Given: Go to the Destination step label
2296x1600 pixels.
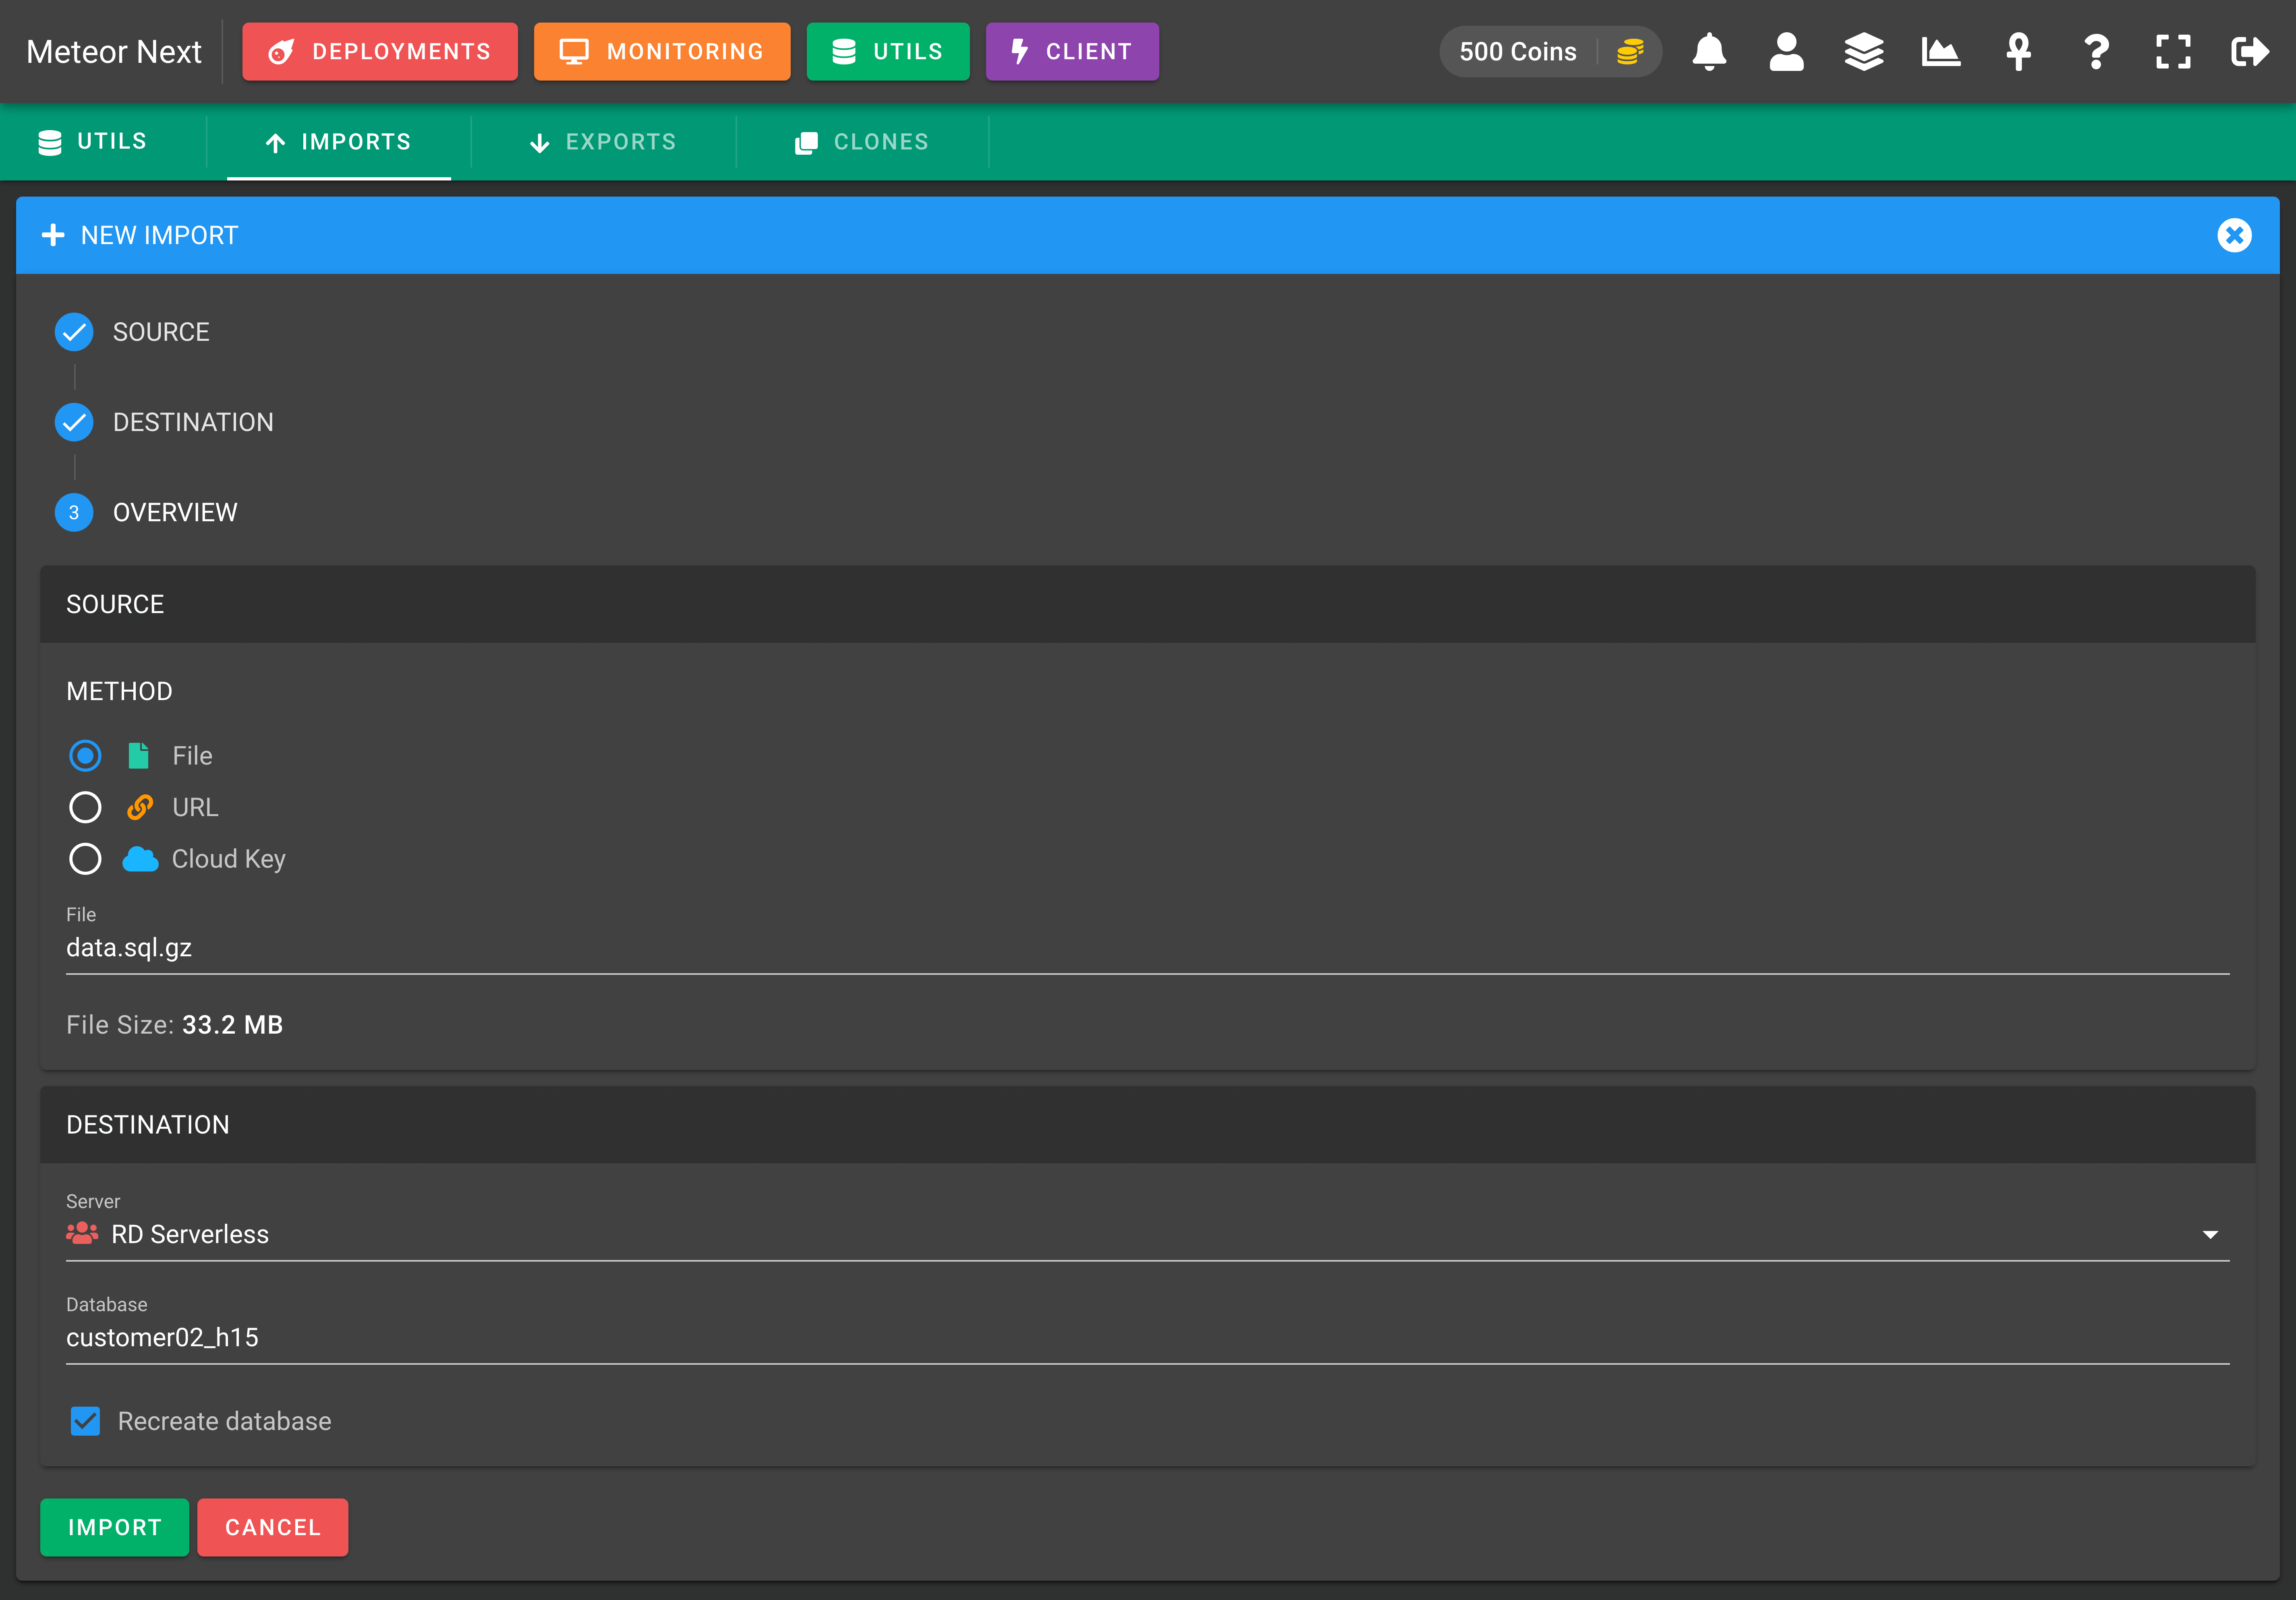Looking at the screenshot, I should click(x=193, y=422).
